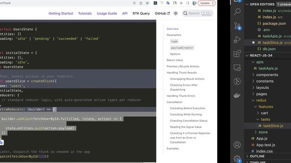Click the share page icon in address bar
Screen dimensions: 291x163
(x=140, y=3)
